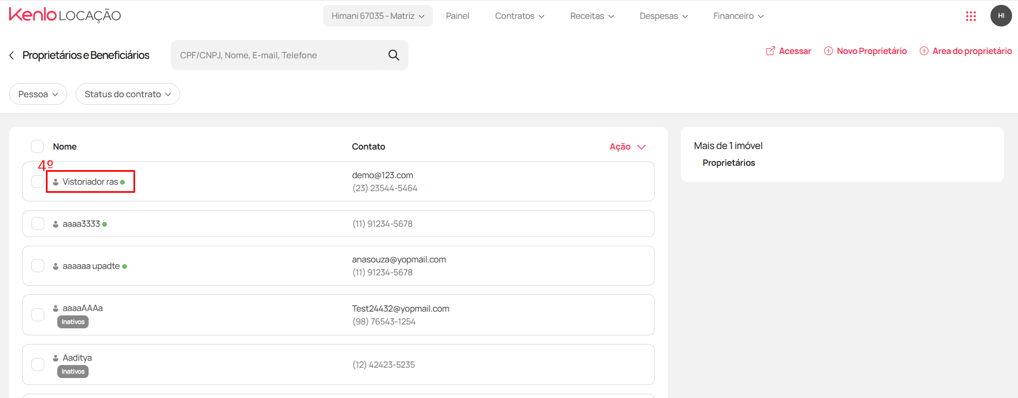Click the person icon beside aaaaaa upadte
This screenshot has height=398, width=1018.
(56, 266)
